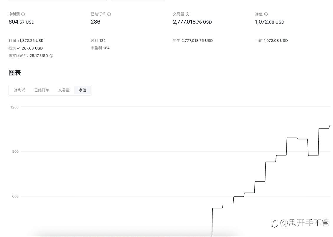Click the 图表 section heading
Screen dimensions: 333x237
[x=15, y=73]
